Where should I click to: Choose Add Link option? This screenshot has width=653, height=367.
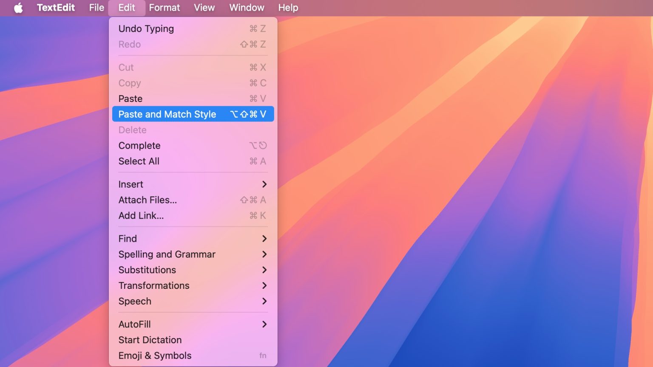[x=141, y=215]
